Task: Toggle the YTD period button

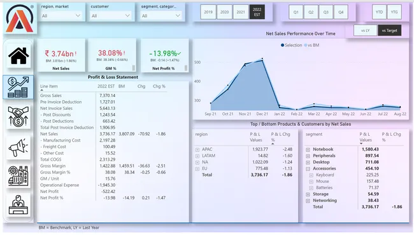Action: click(x=380, y=12)
